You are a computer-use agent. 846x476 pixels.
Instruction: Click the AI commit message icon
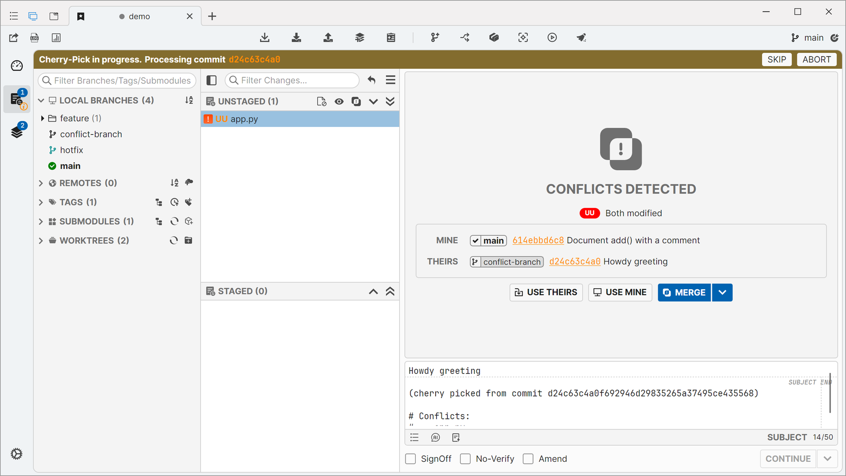(x=435, y=437)
